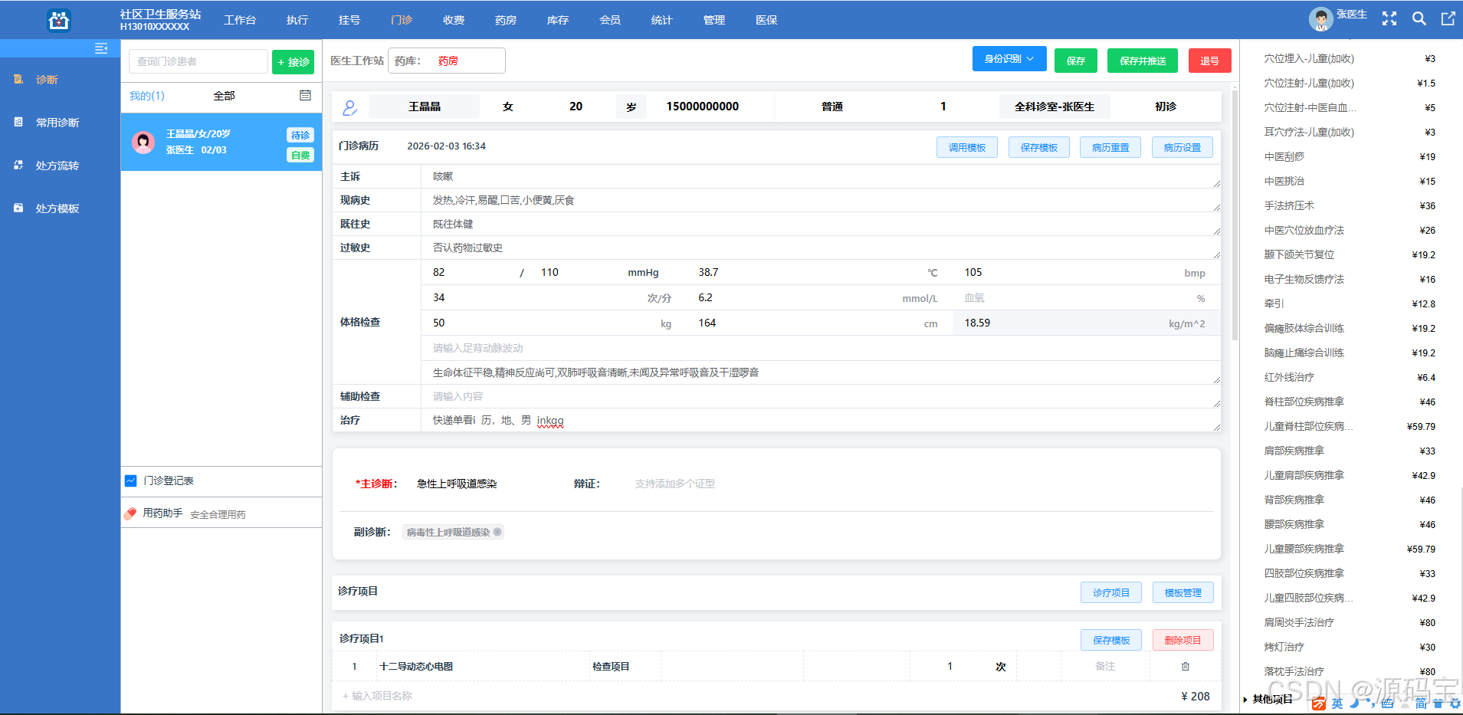Open the search icon in top bar
This screenshot has width=1463, height=715.
pyautogui.click(x=1419, y=19)
